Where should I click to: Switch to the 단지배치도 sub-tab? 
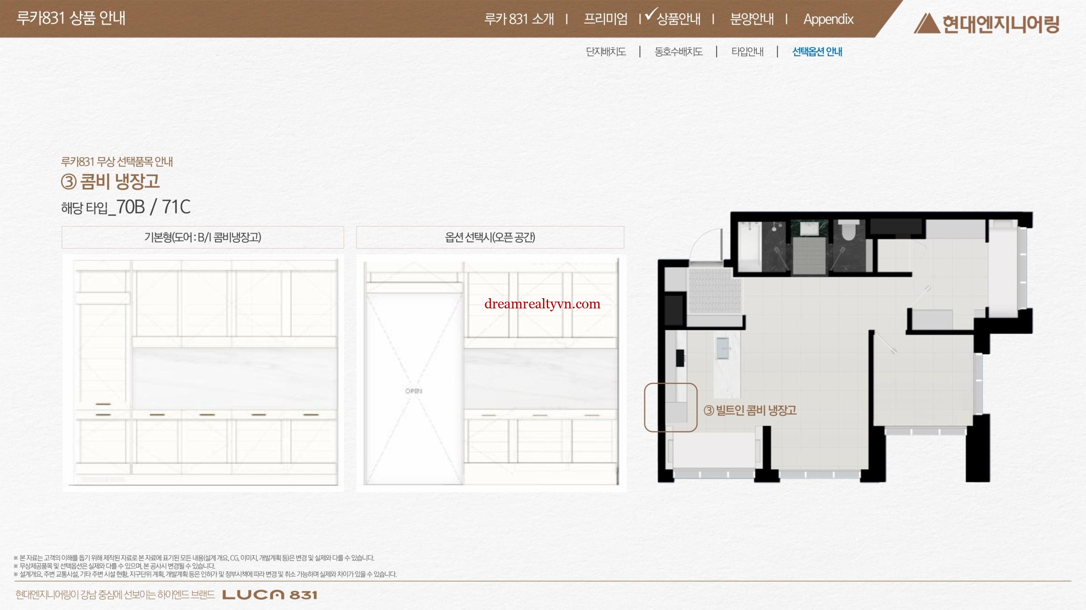[x=606, y=52]
